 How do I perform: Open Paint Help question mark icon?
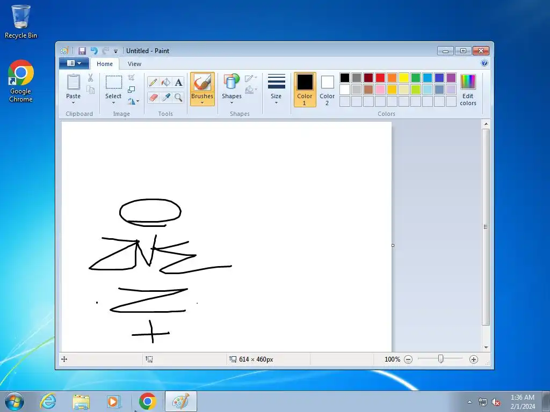[x=484, y=63]
